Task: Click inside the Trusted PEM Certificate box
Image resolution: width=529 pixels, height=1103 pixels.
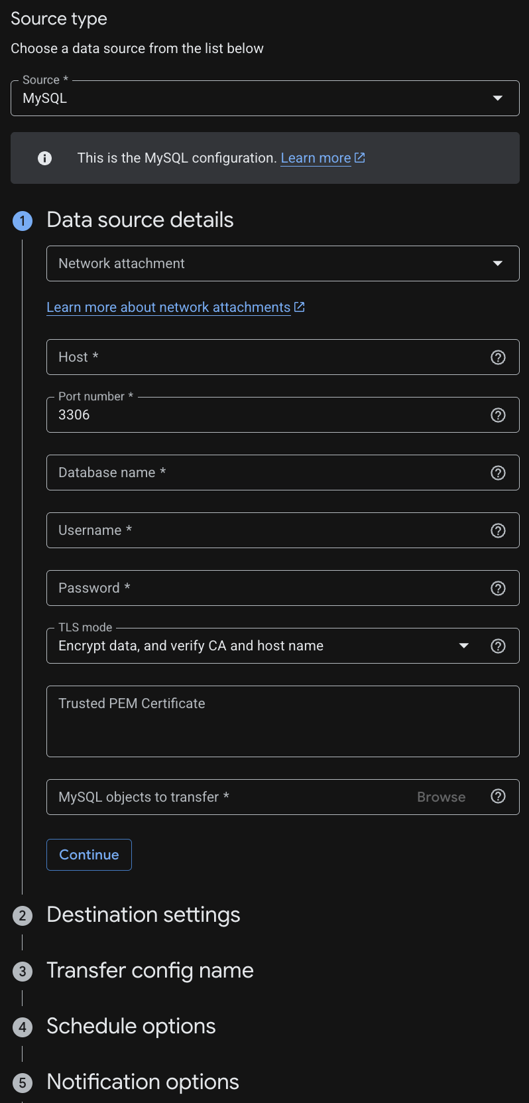Action: click(265, 720)
